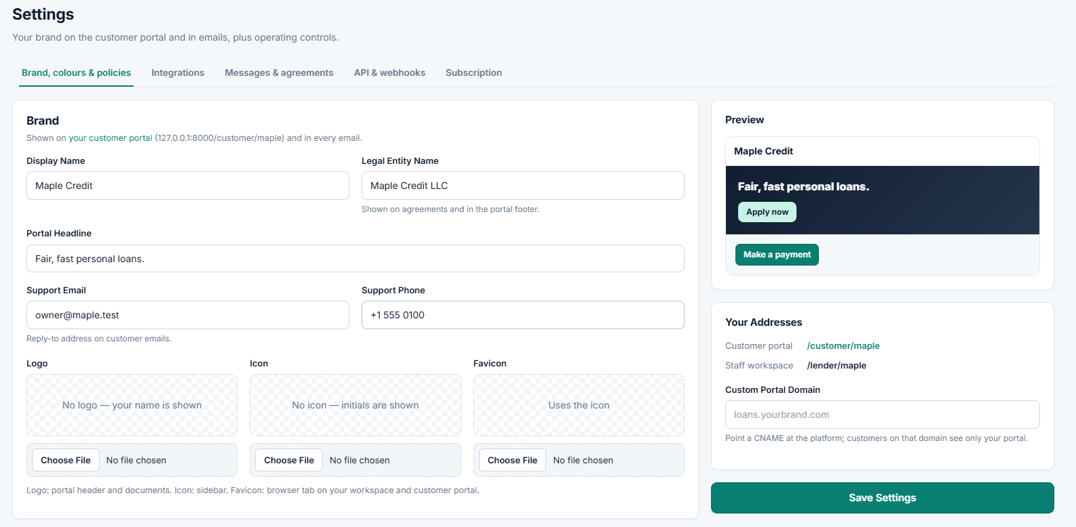This screenshot has width=1076, height=527.
Task: Click the Legal Entity Name input
Action: pos(523,186)
